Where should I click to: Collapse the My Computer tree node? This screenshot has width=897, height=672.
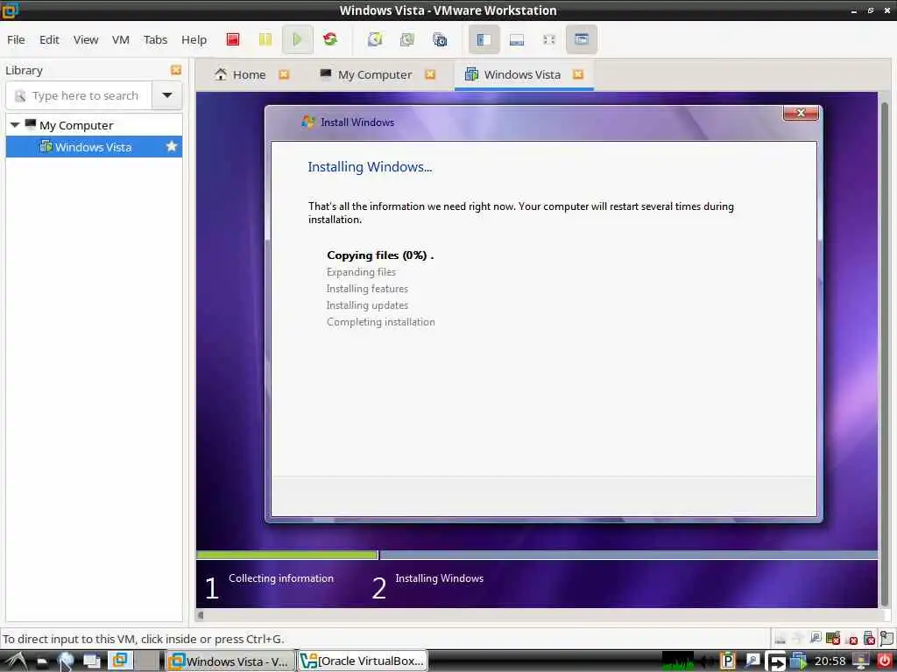(x=15, y=124)
